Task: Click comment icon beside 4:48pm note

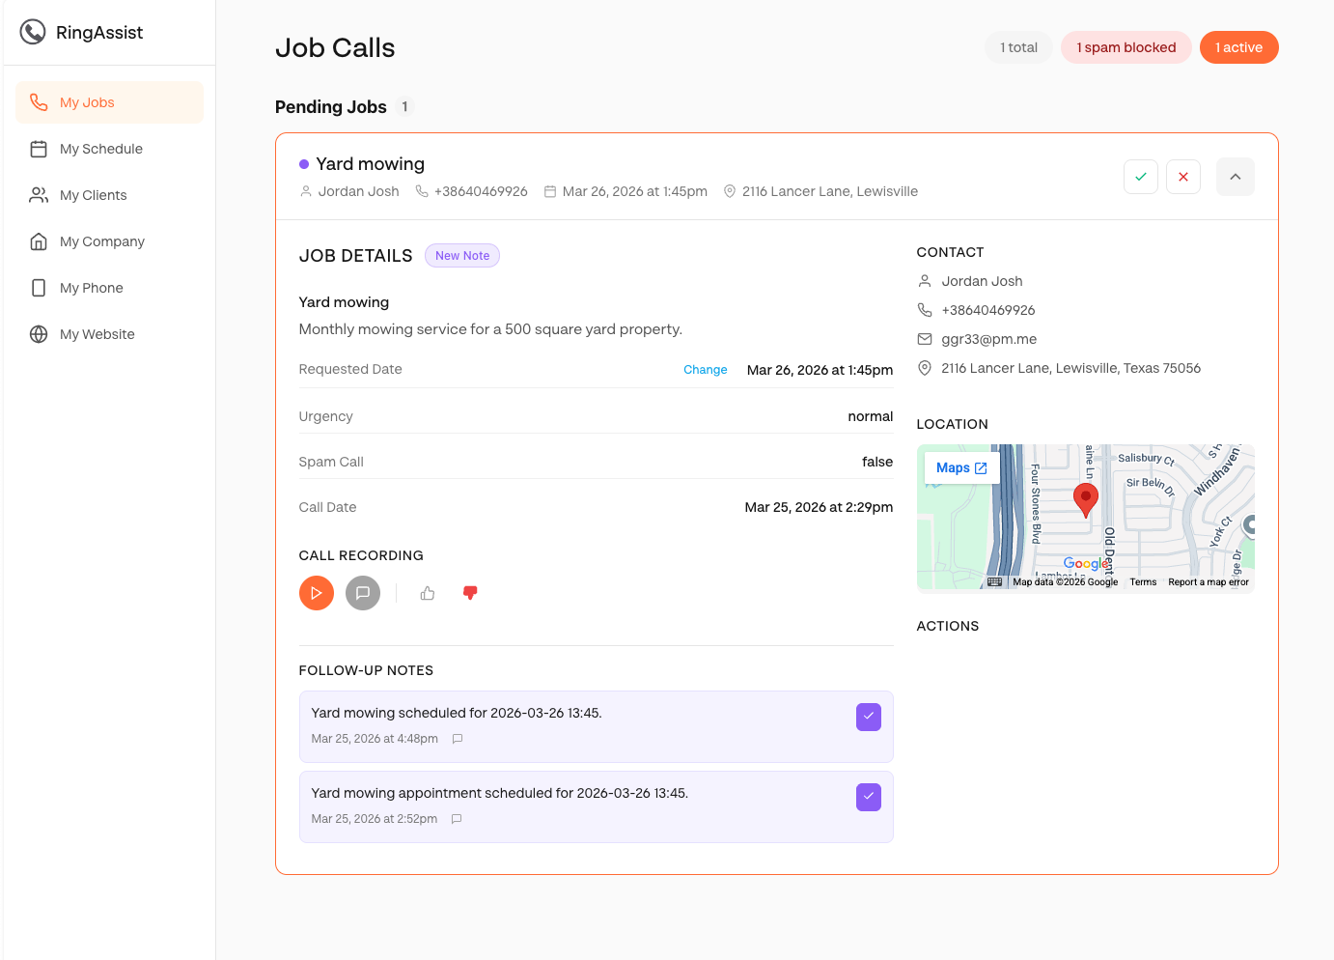Action: [458, 739]
